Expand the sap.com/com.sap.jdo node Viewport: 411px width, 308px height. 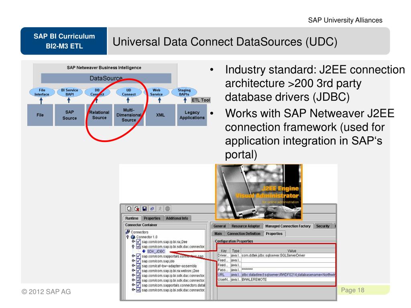coord(133,261)
